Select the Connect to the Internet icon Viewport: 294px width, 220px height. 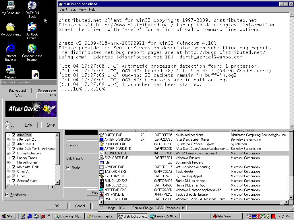coord(32,53)
